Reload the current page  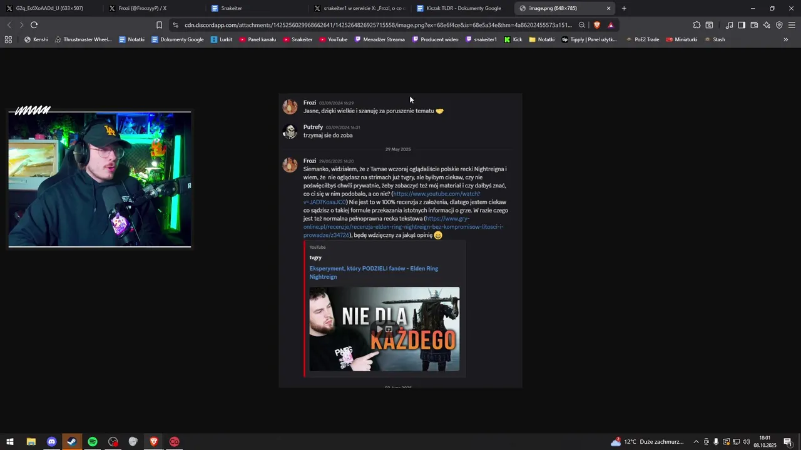tap(34, 25)
